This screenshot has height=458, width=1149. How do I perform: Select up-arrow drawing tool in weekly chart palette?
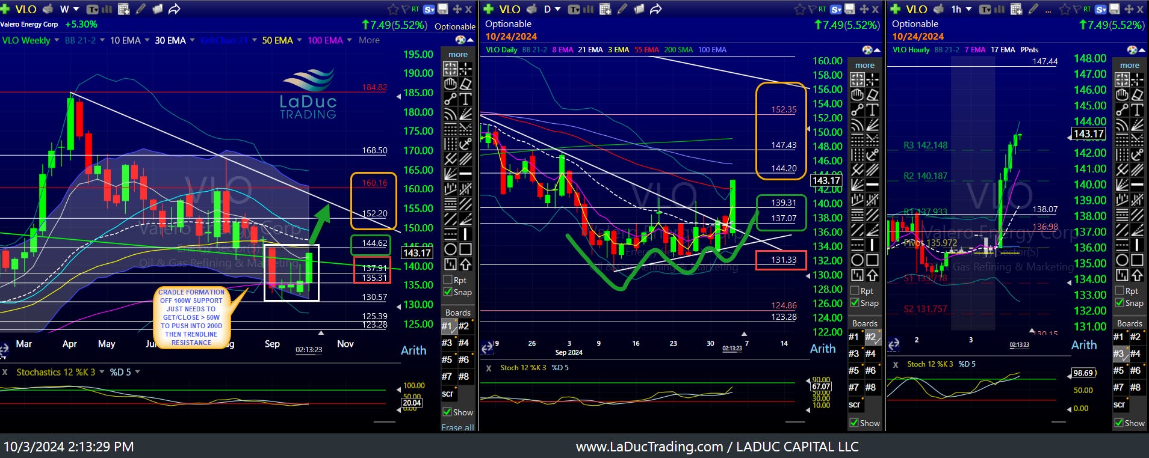pos(465,264)
